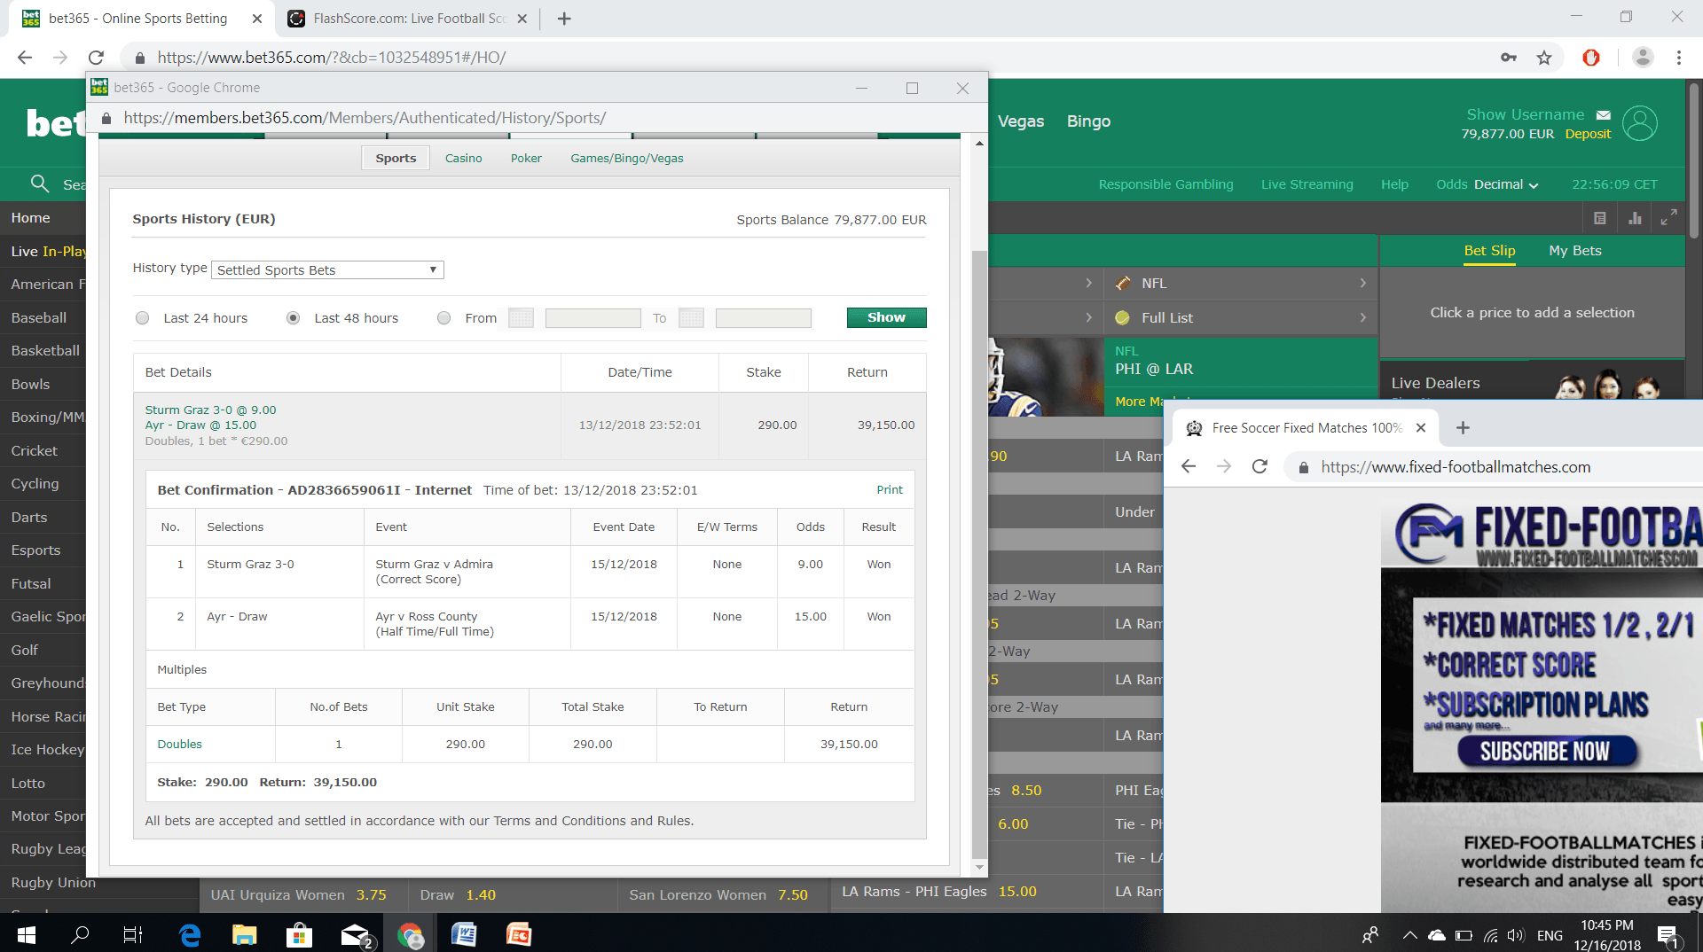Select the From date range radio button
This screenshot has width=1703, height=952.
[x=443, y=318]
